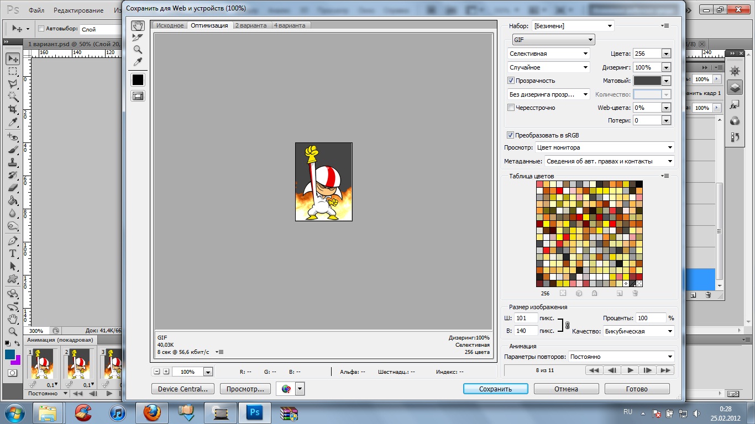Switch to the Исходное tab
Viewport: 755px width, 424px height.
170,25
